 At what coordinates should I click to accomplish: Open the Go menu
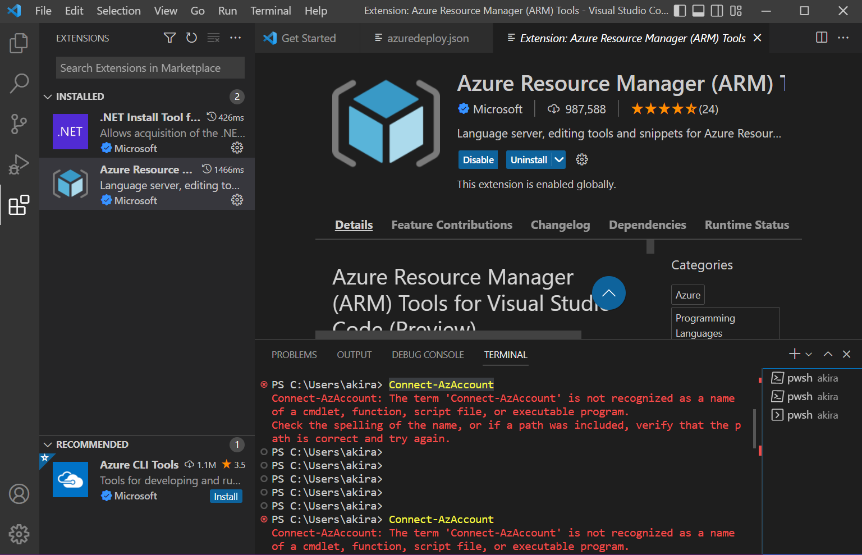click(x=198, y=11)
